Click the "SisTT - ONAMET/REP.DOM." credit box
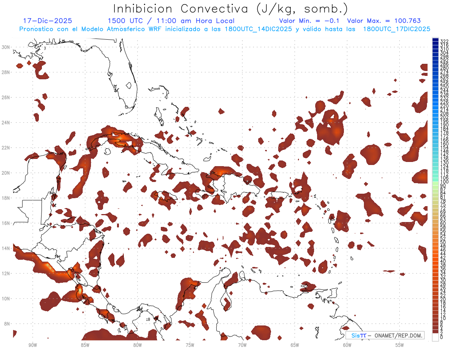This screenshot has width=453, height=350. point(385,335)
